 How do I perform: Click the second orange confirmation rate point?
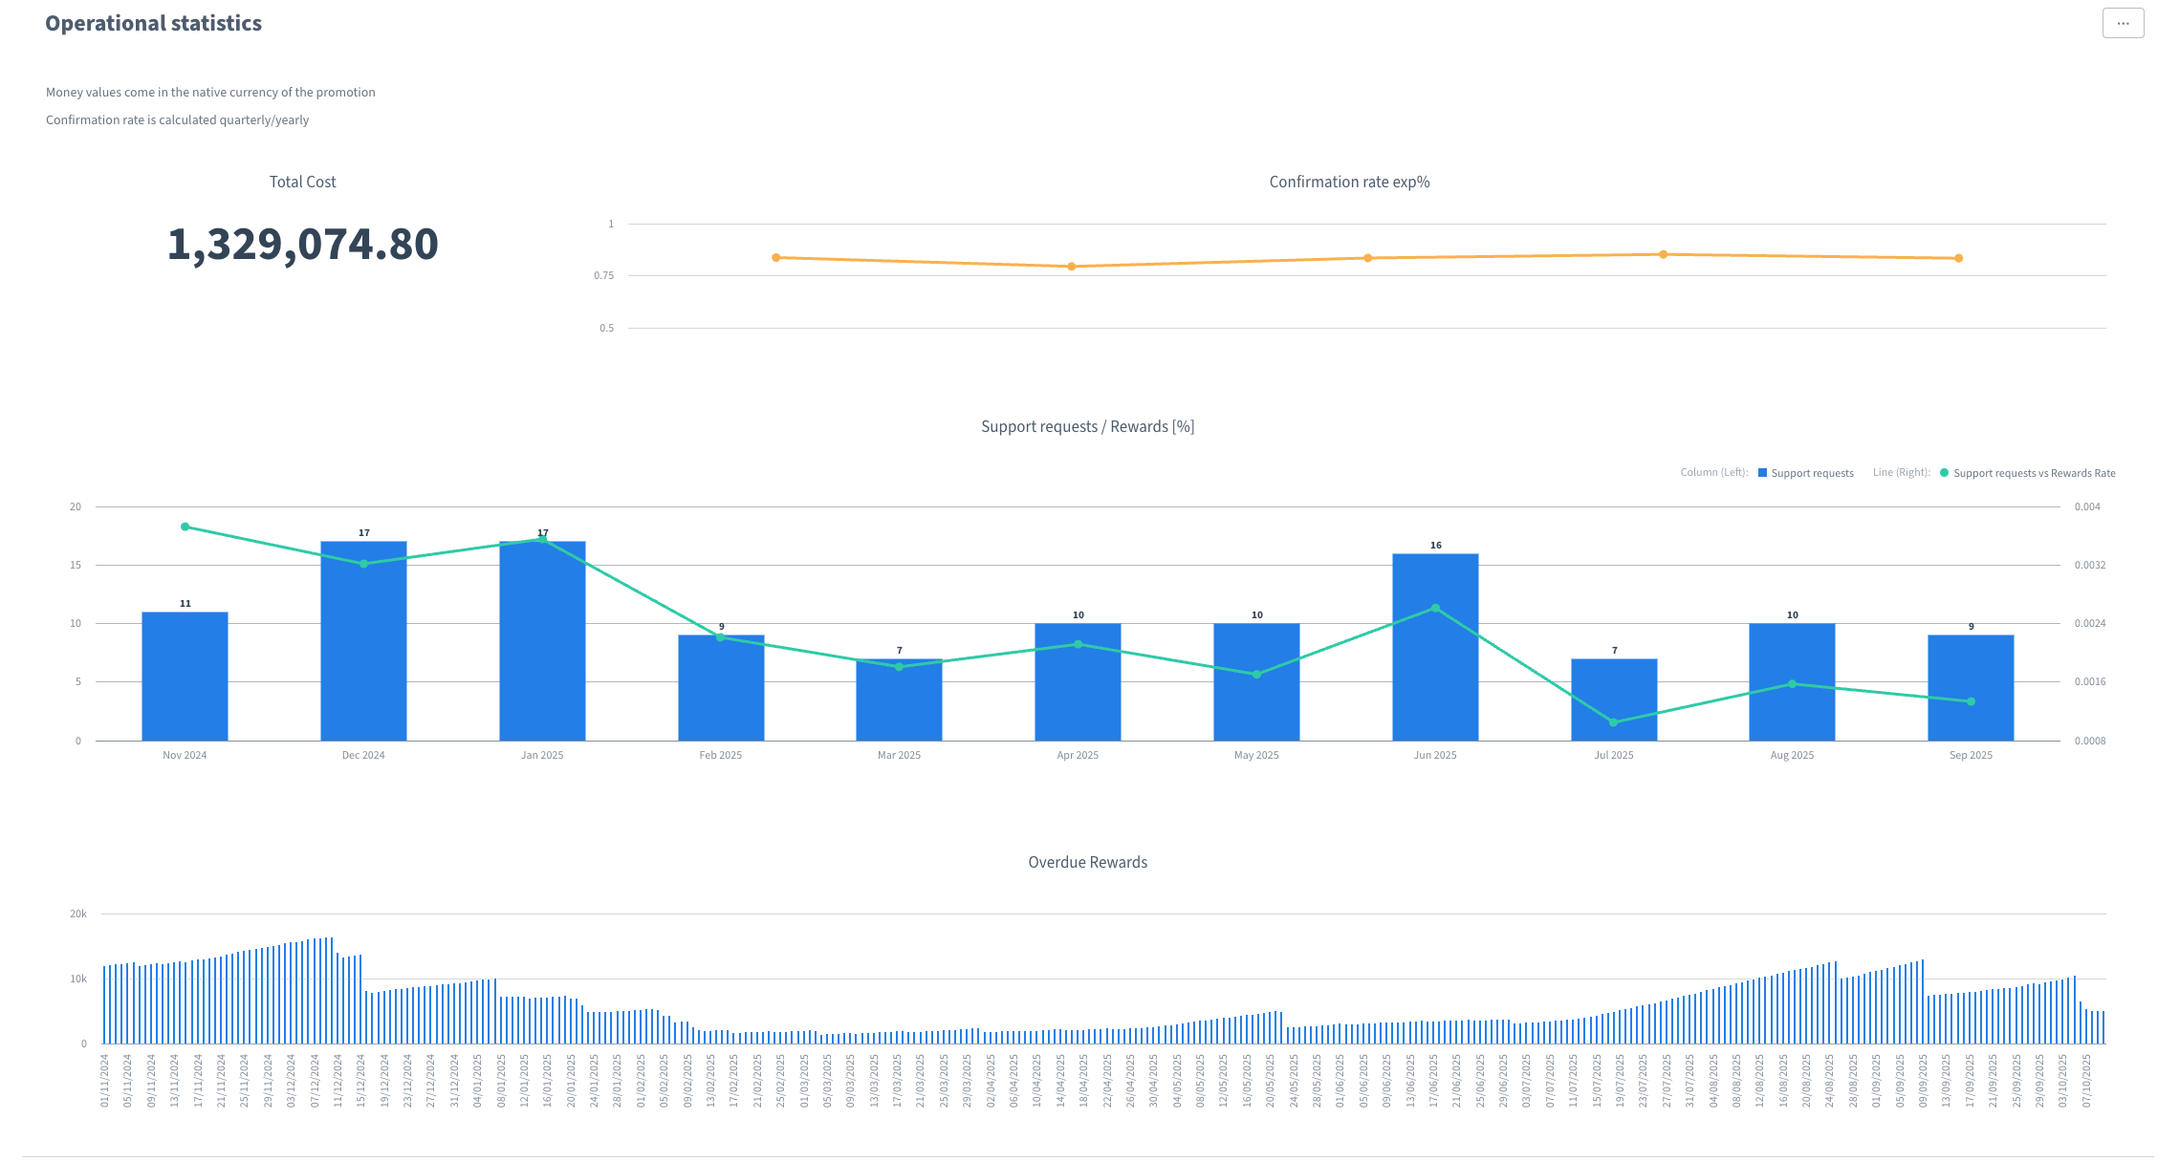click(x=1071, y=267)
